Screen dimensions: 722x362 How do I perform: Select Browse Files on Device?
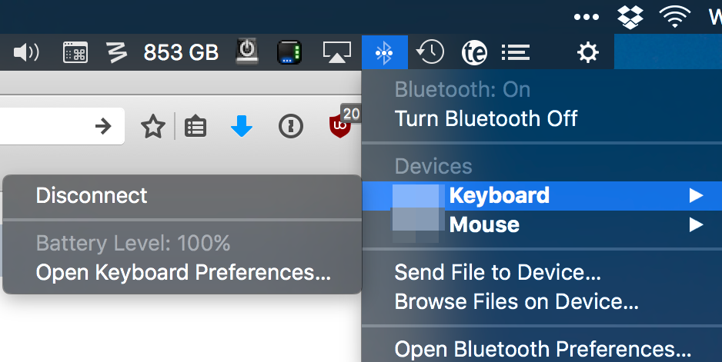click(x=516, y=302)
